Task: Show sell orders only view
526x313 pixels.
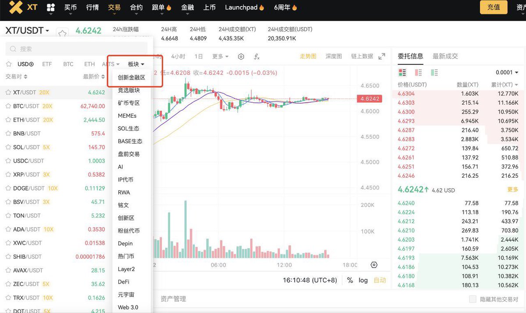Action: [x=418, y=72]
